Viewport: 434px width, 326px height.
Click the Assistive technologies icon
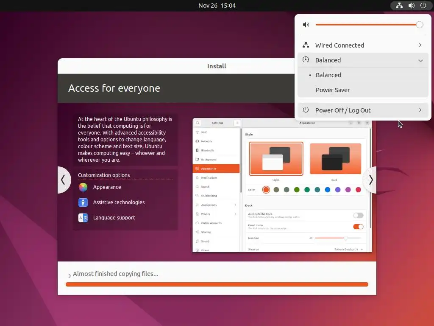pyautogui.click(x=83, y=202)
